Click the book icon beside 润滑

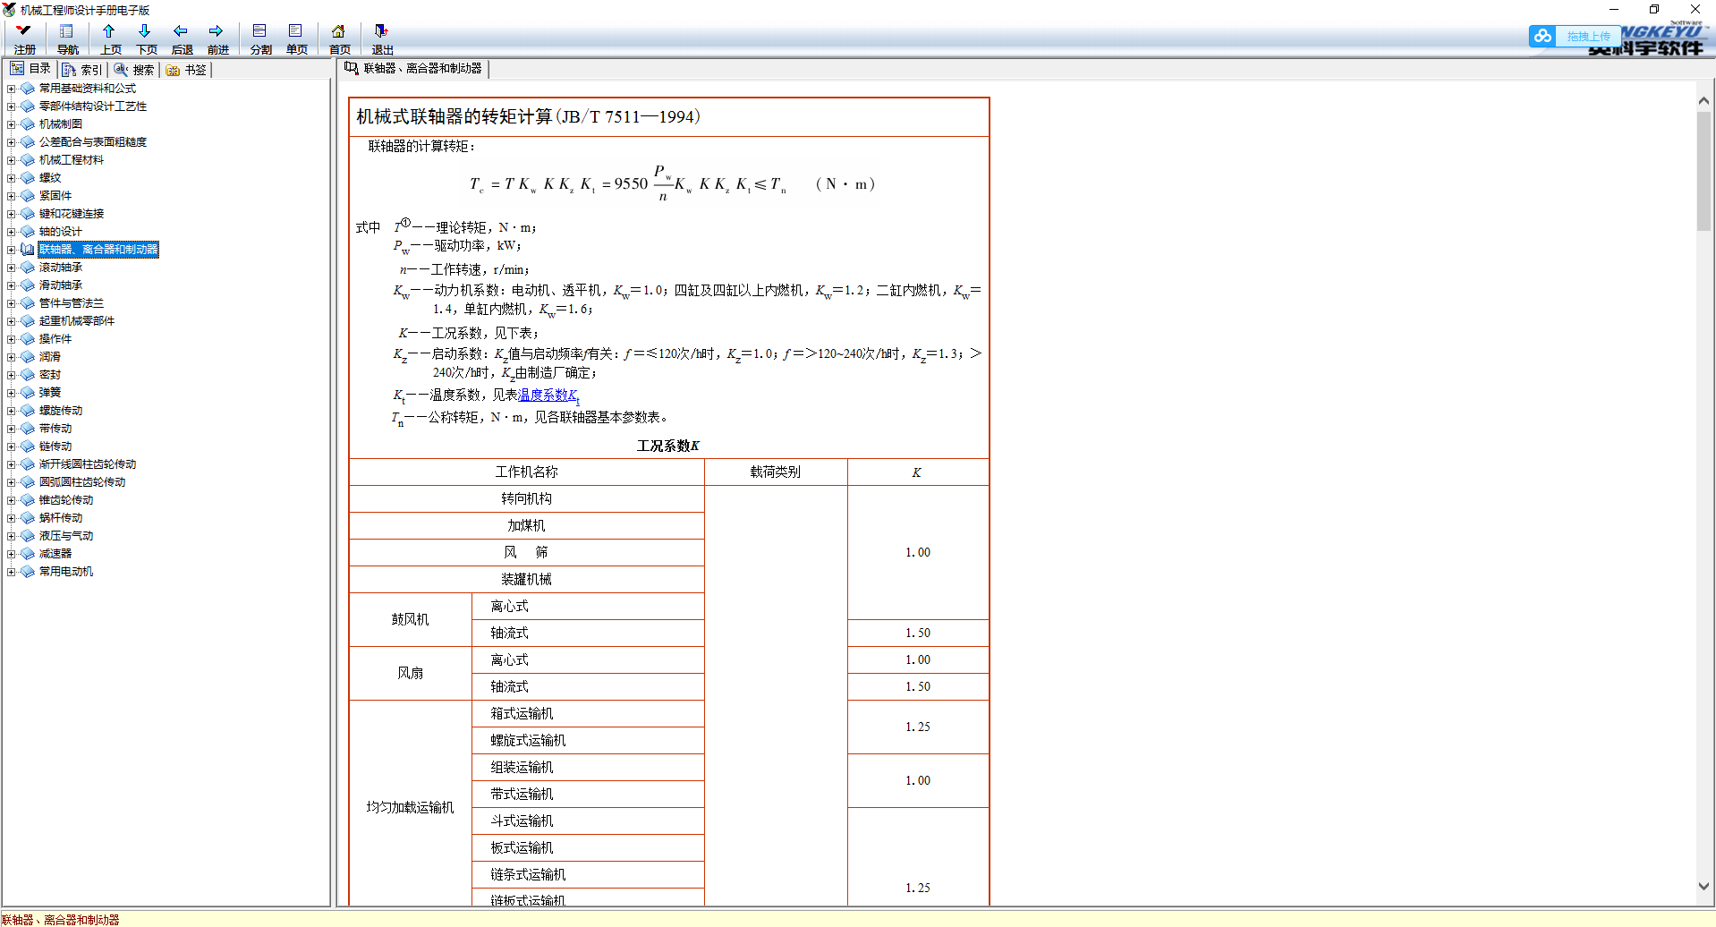click(28, 357)
